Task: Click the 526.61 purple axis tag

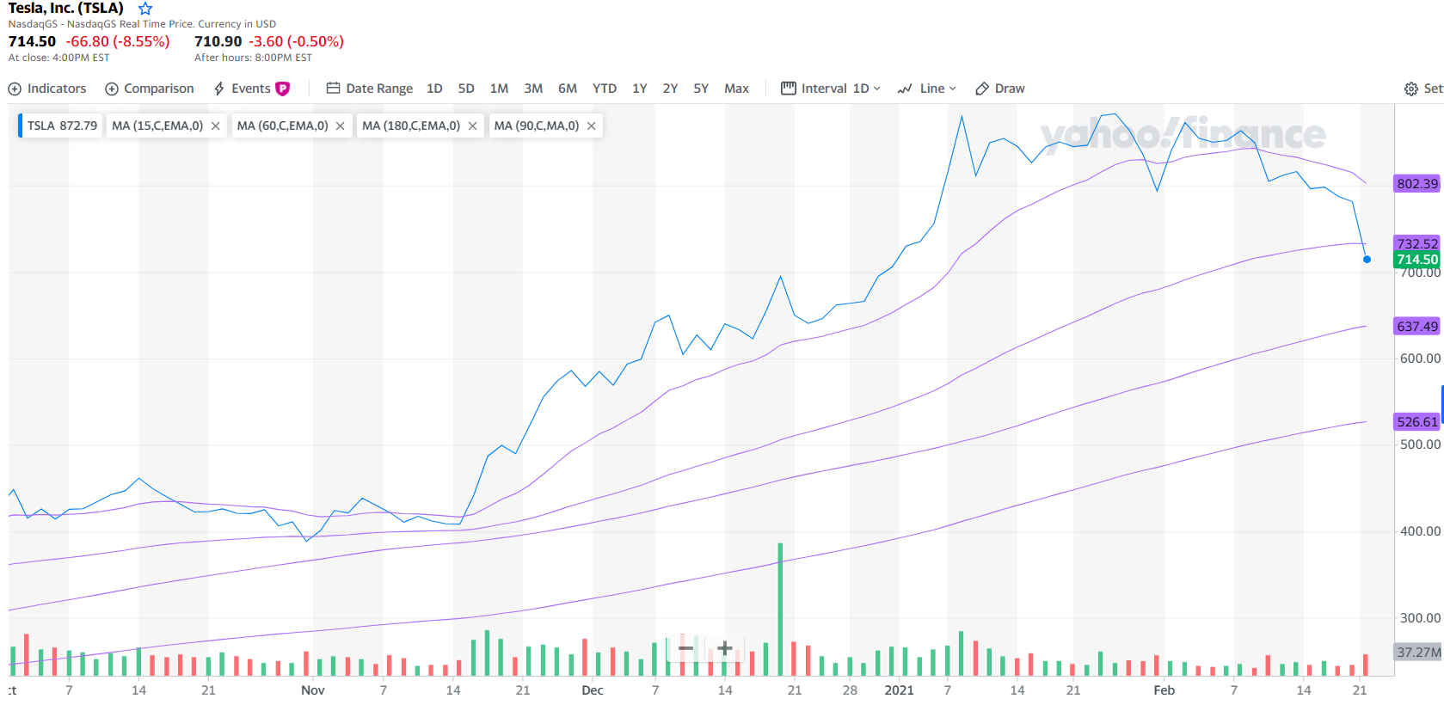Action: point(1417,421)
